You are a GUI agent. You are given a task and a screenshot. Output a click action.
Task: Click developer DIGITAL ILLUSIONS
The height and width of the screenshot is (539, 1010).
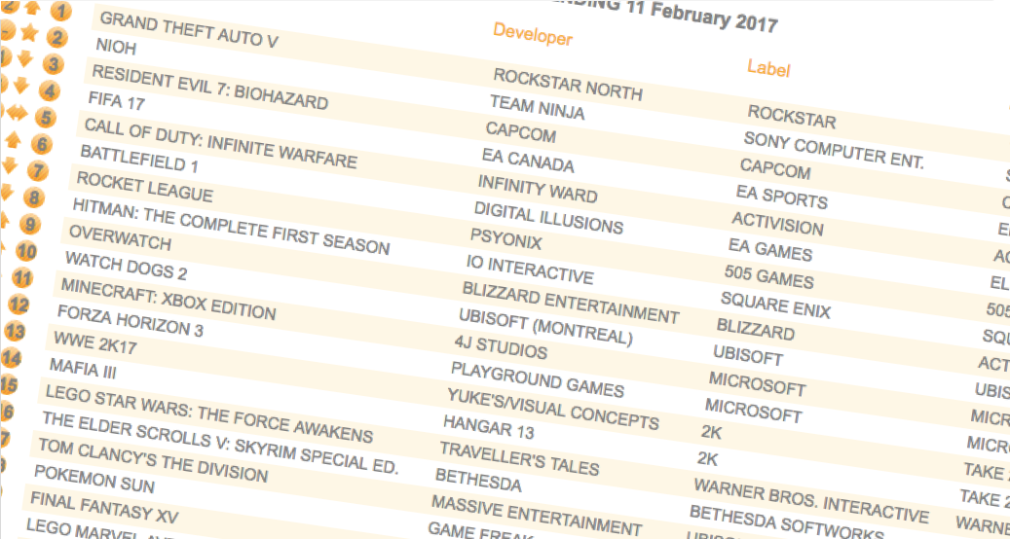[x=548, y=217]
